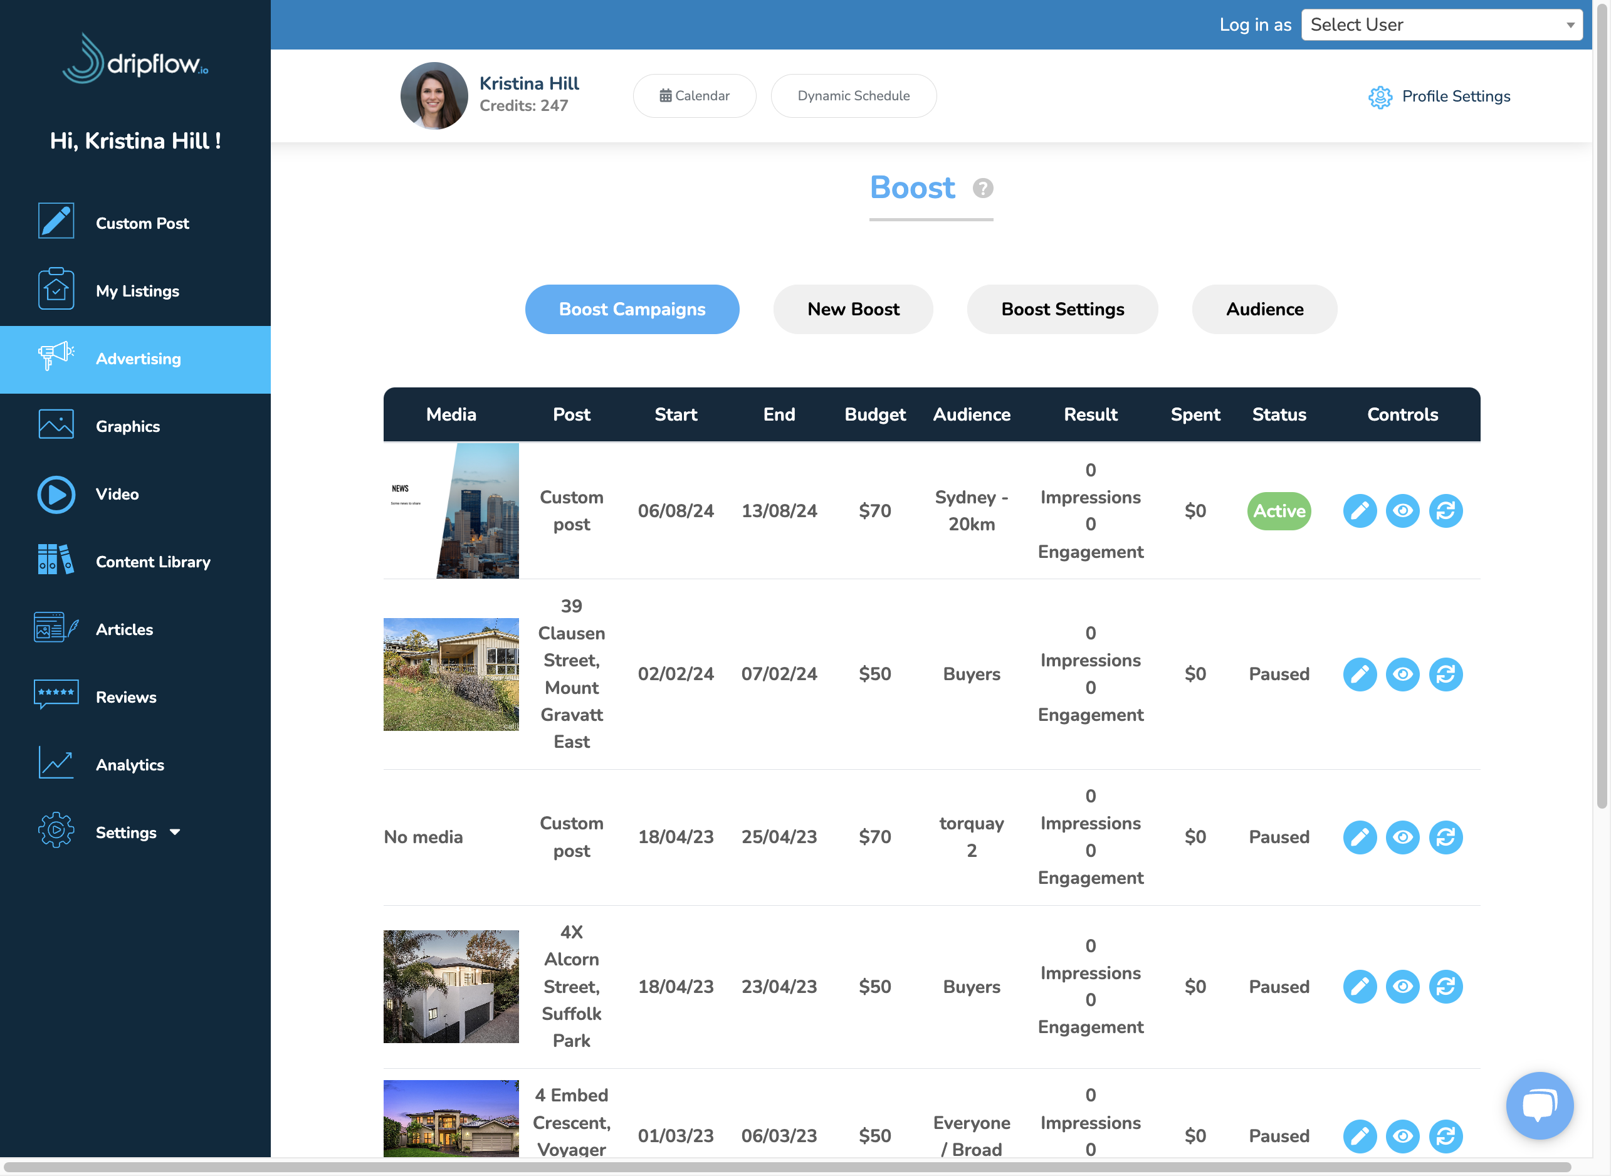Open the 39 Clausen Street house thumbnail
The width and height of the screenshot is (1611, 1176).
pyautogui.click(x=451, y=674)
